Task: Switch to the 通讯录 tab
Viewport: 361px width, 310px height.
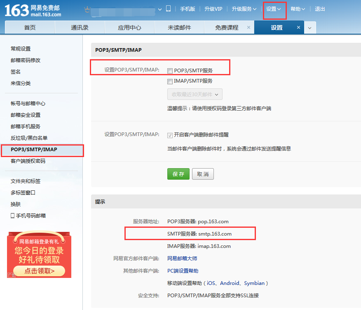Action: click(80, 28)
